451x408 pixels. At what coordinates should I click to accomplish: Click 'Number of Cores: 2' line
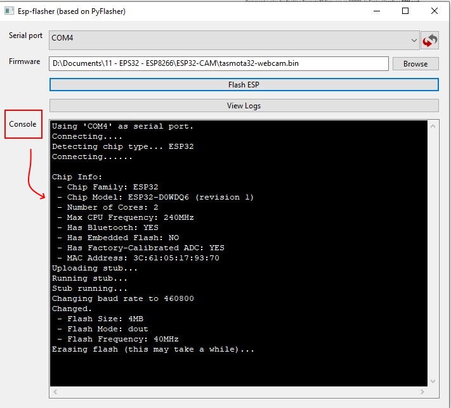point(108,207)
